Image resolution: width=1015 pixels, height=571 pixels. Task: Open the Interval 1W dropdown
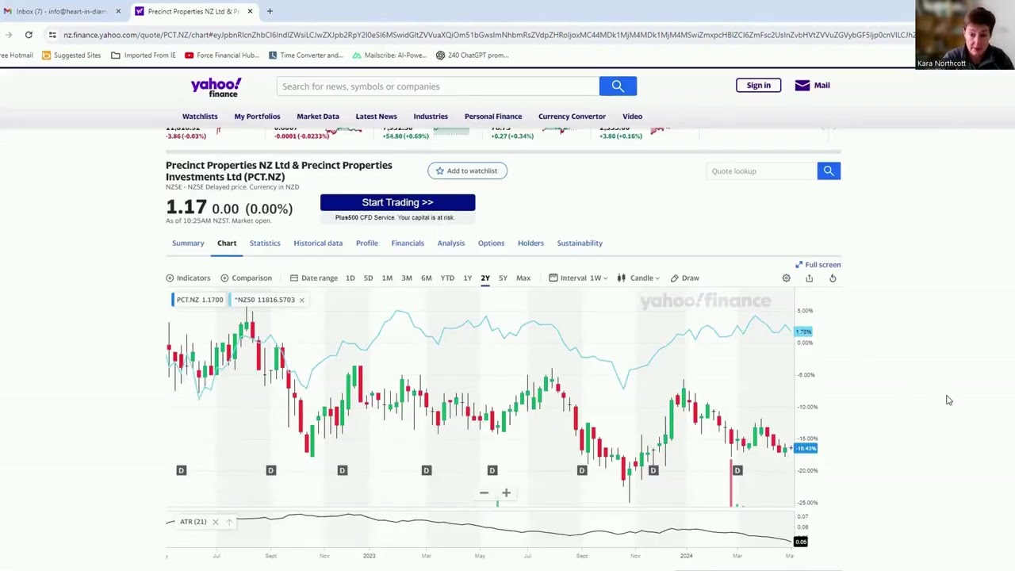[x=578, y=278]
